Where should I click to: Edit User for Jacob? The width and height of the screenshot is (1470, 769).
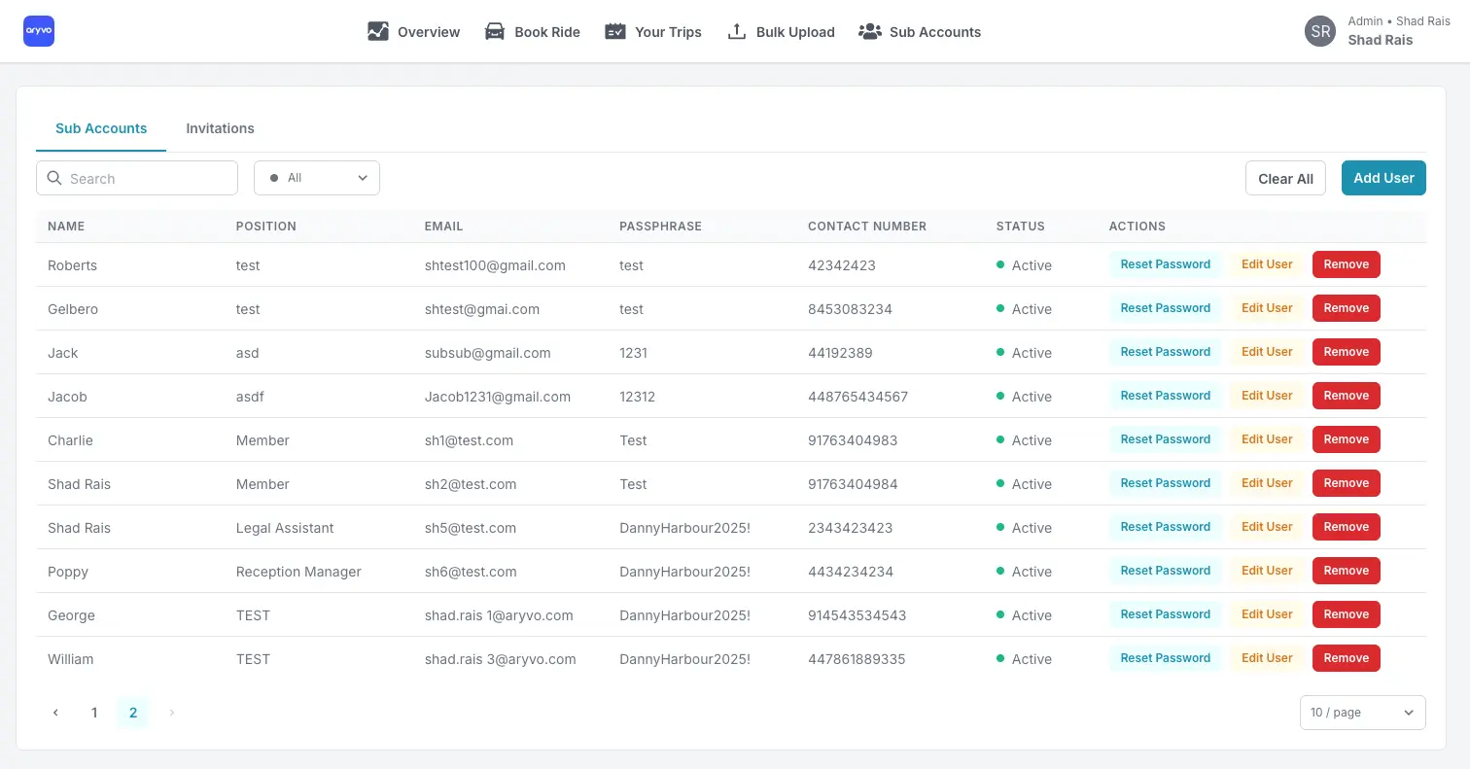click(1267, 396)
